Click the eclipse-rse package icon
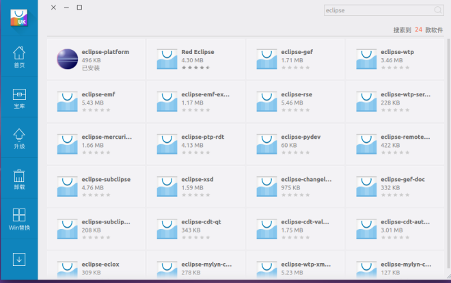 pyautogui.click(x=266, y=102)
